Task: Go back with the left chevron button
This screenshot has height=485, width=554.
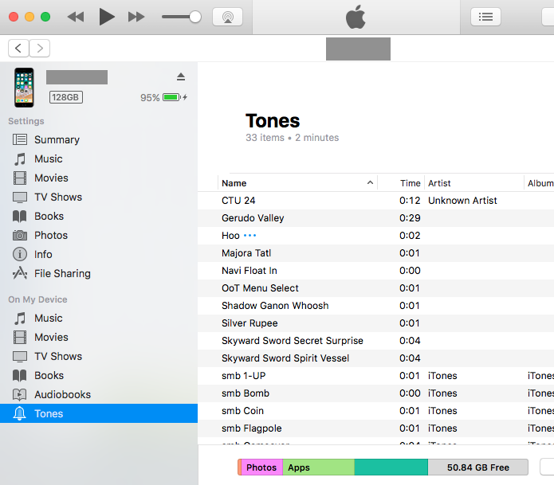Action: (18, 48)
